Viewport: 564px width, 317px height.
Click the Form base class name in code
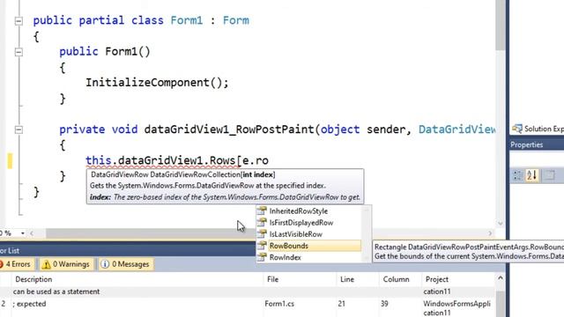pyautogui.click(x=236, y=20)
